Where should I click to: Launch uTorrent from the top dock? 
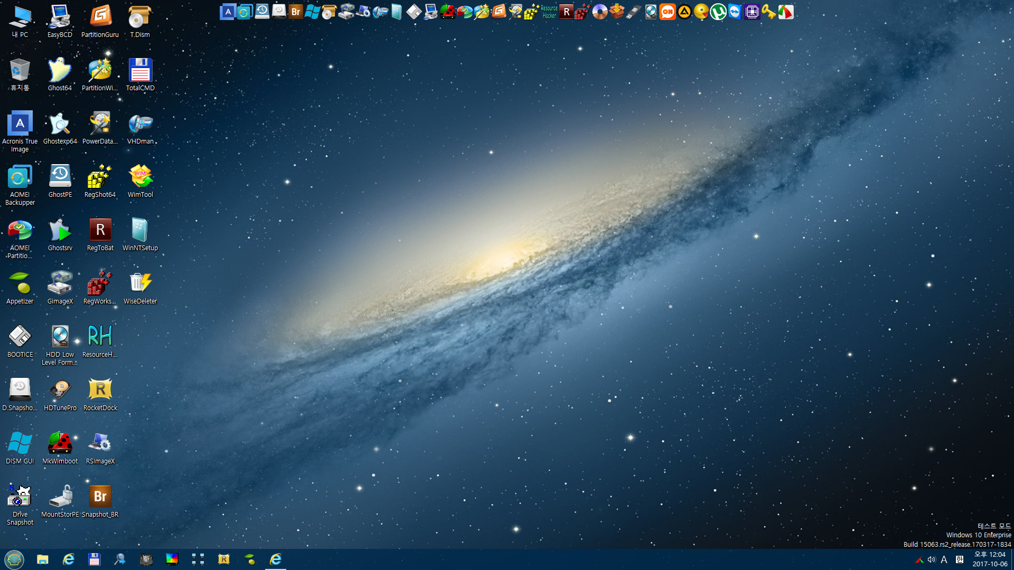point(718,12)
